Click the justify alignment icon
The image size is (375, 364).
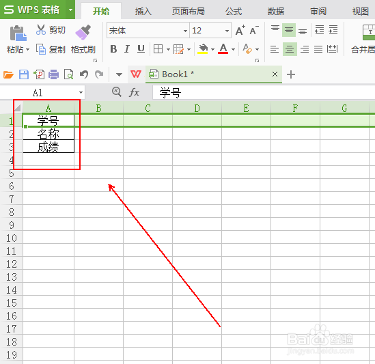pyautogui.click(x=318, y=49)
